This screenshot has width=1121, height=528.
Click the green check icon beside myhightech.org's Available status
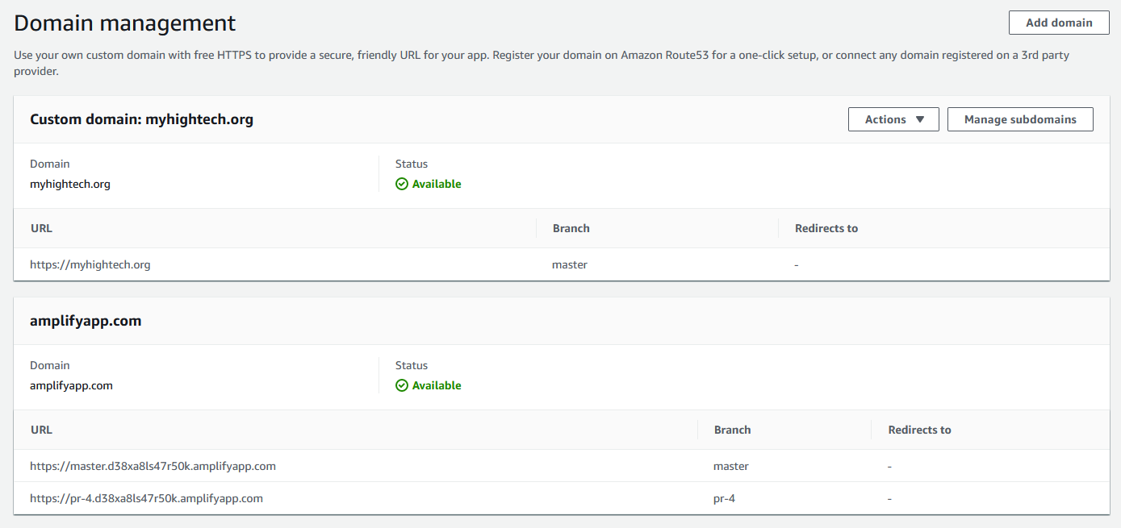point(402,184)
